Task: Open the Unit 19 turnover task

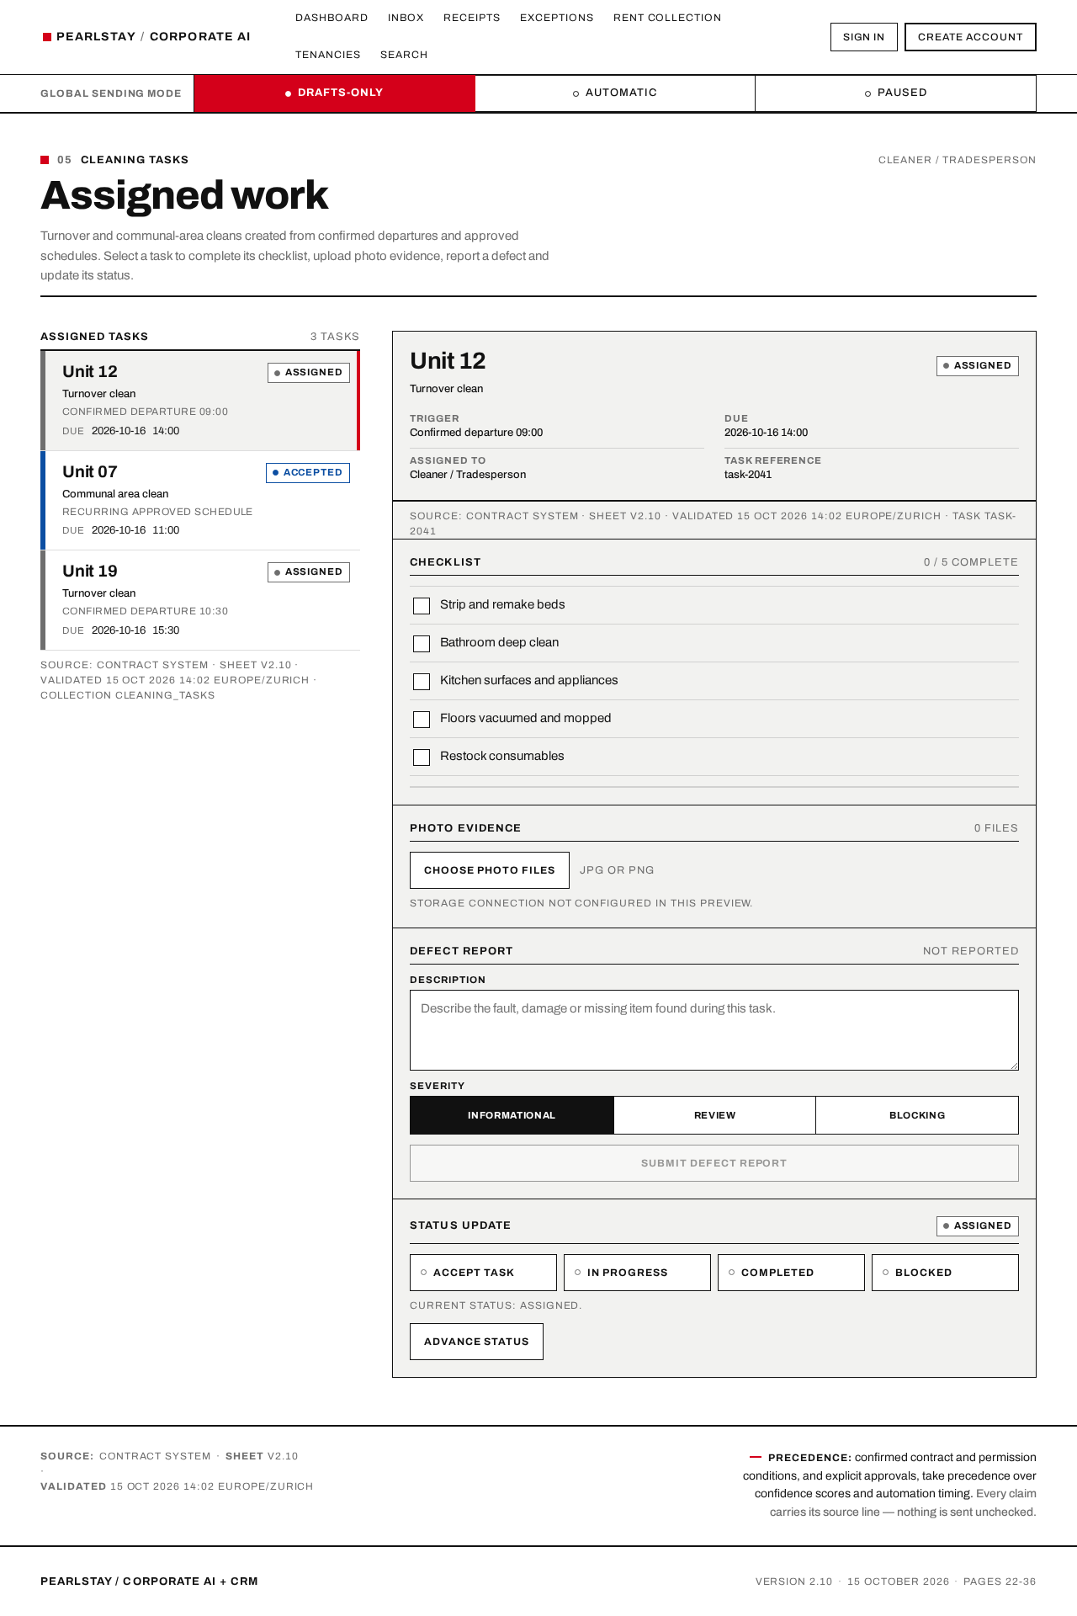Action: [200, 600]
